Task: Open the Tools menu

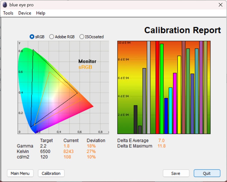Action: coord(8,13)
